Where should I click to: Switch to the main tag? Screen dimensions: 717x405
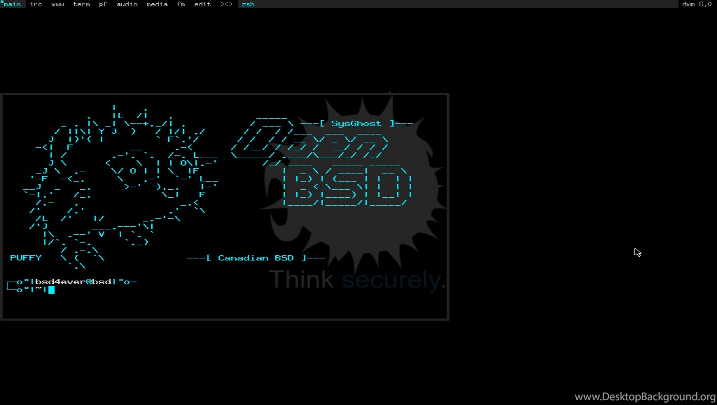[x=12, y=4]
